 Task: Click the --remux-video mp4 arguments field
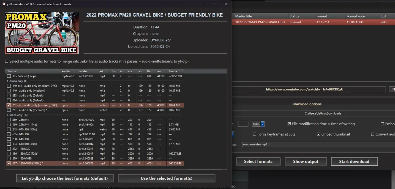pyautogui.click(x=318, y=144)
